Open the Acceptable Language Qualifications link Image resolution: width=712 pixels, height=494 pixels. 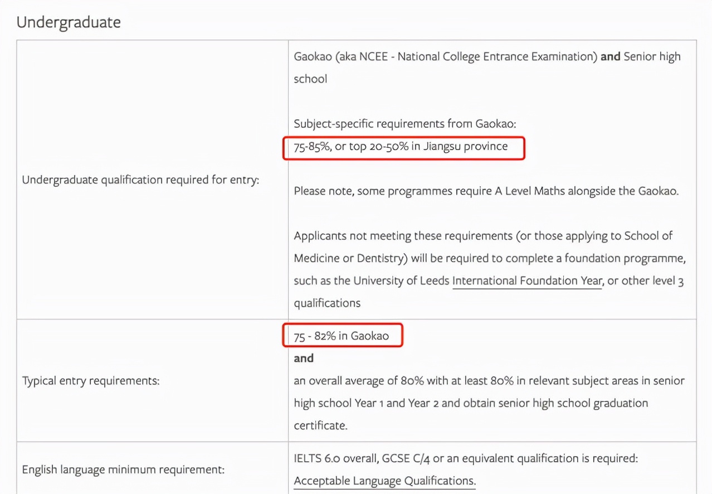(384, 481)
